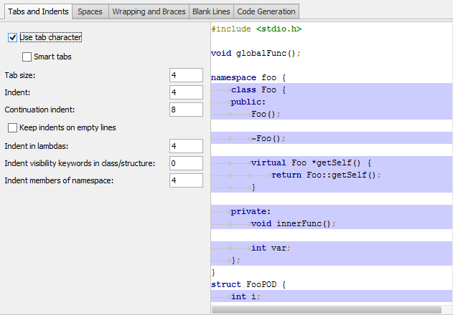Click the Continuation indent field
The height and width of the screenshot is (315, 453).
coord(187,110)
